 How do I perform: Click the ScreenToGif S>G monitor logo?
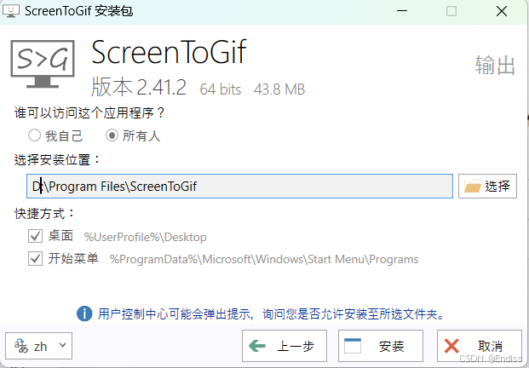coord(43,64)
